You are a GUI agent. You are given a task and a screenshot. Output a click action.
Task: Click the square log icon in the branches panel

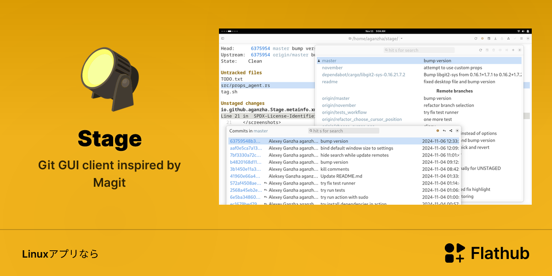click(487, 50)
